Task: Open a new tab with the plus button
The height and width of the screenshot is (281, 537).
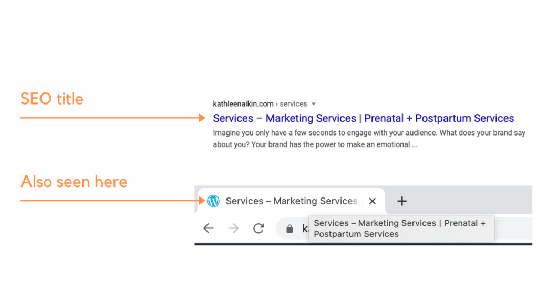Action: point(402,201)
